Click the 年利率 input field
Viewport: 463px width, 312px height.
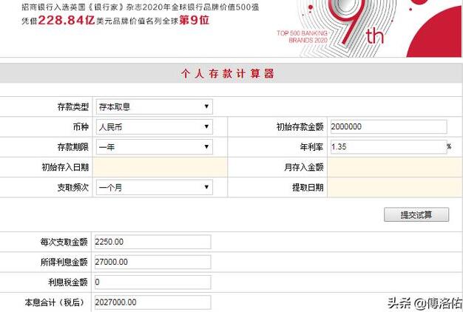388,146
